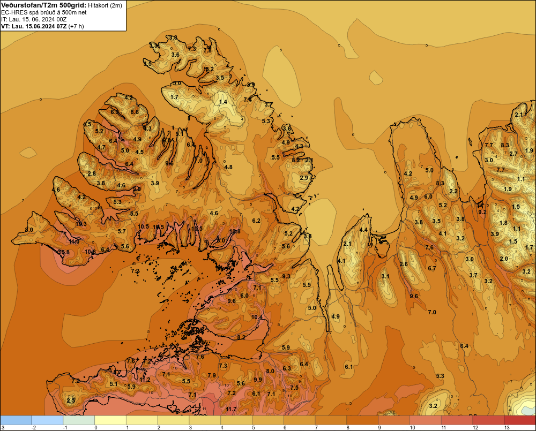Select the 4.8 temperature label

pos(228,167)
